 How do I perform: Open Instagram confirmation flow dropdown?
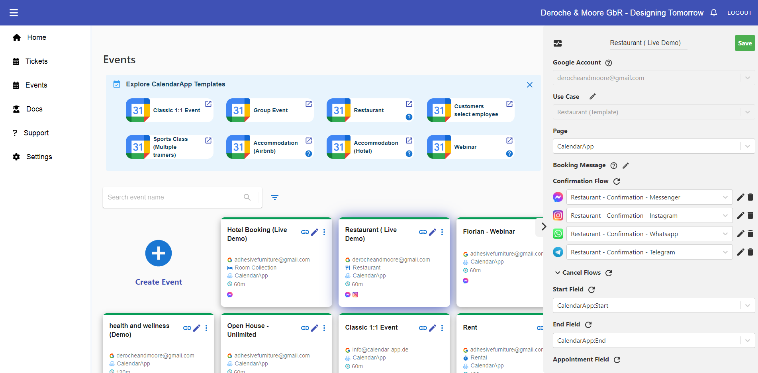click(649, 216)
